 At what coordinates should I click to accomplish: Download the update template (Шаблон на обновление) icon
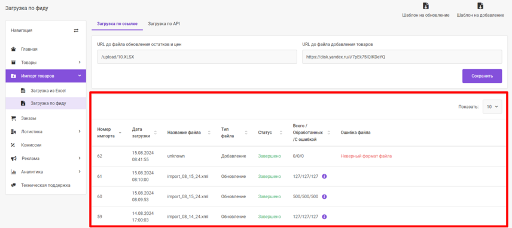(425, 6)
